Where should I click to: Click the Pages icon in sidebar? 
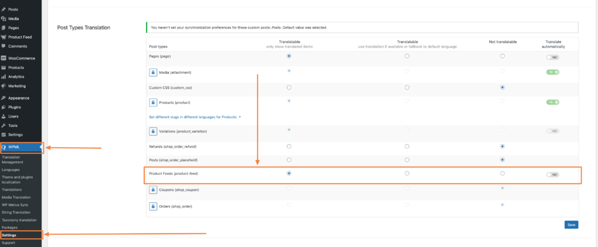(4, 28)
